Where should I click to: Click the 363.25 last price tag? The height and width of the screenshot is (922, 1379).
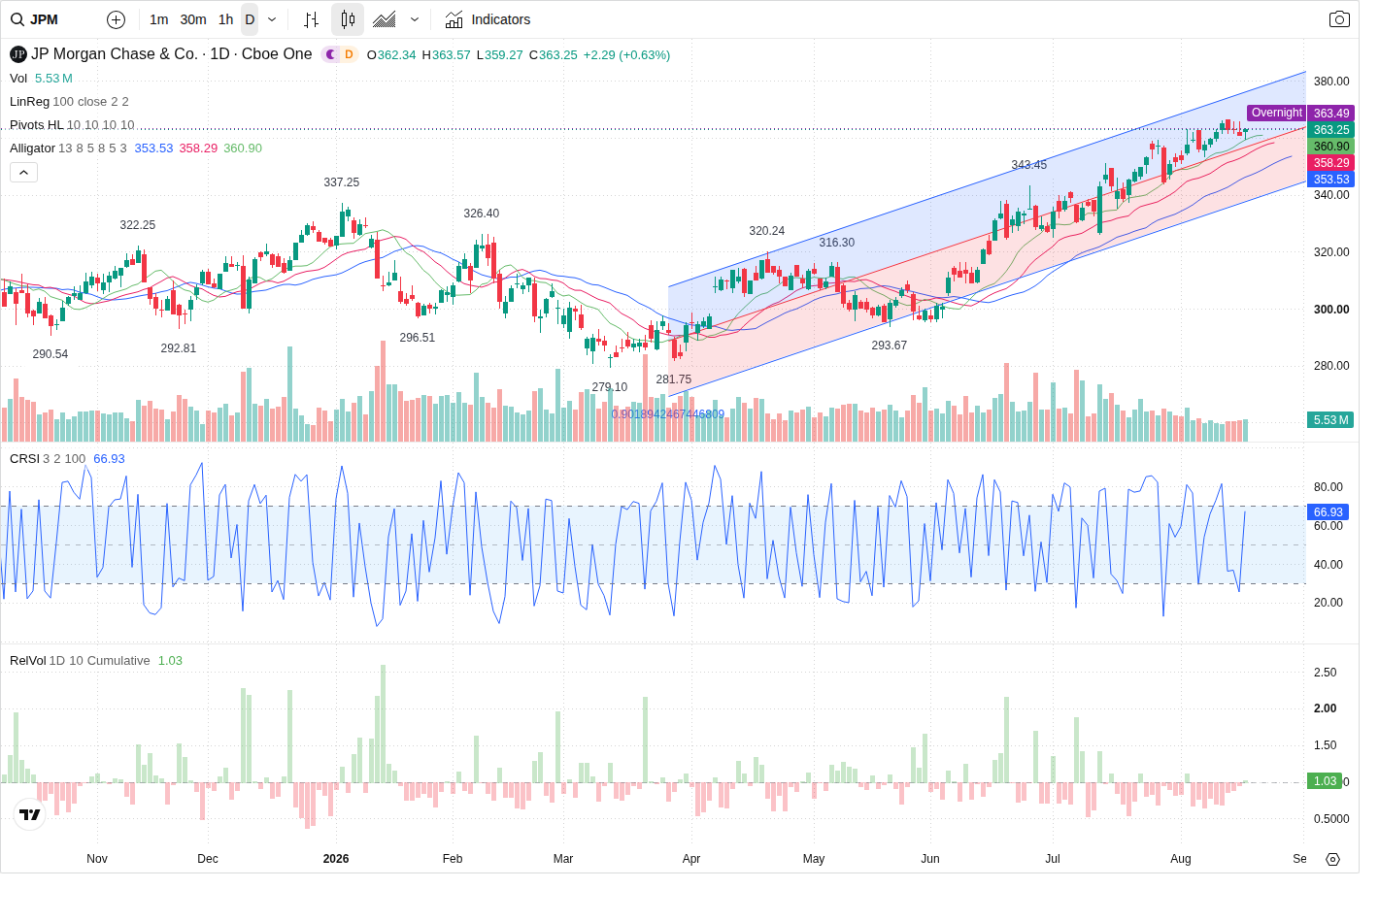[x=1331, y=130]
